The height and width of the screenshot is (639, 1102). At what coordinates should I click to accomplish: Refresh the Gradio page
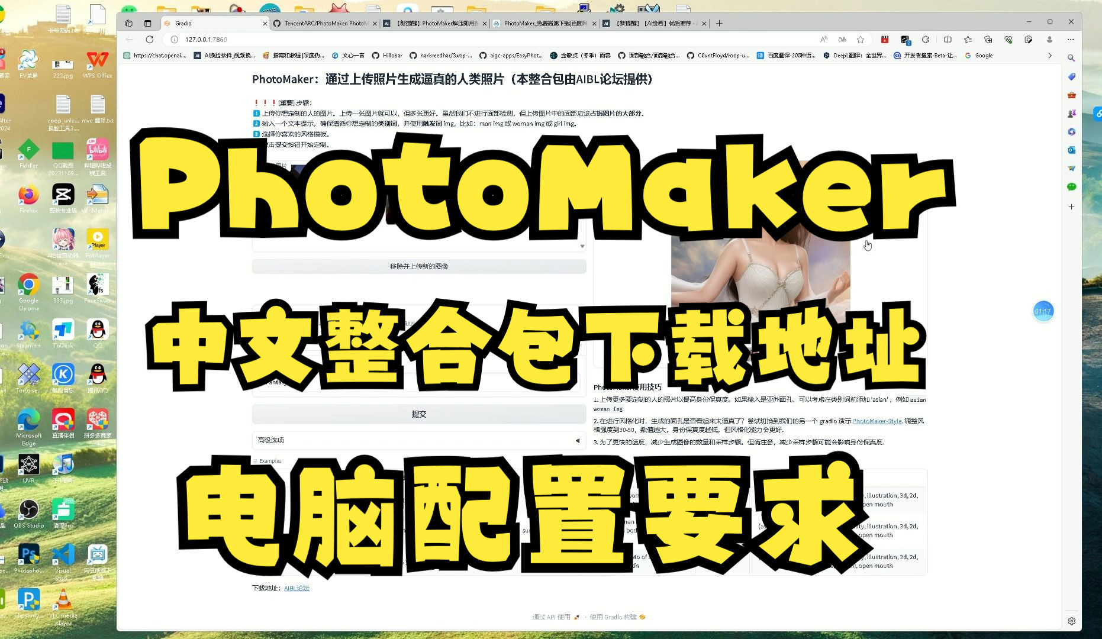pyautogui.click(x=150, y=40)
